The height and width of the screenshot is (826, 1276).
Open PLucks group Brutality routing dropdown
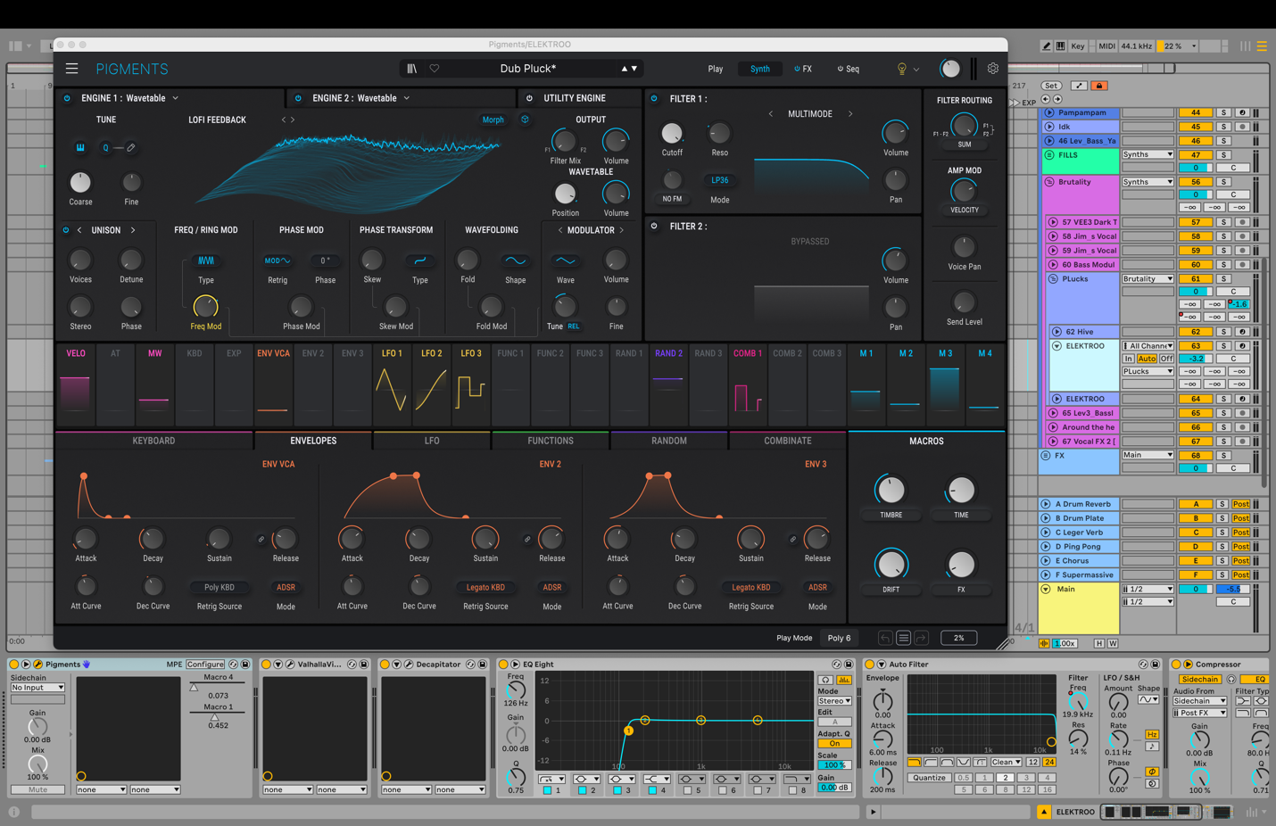click(x=1148, y=278)
